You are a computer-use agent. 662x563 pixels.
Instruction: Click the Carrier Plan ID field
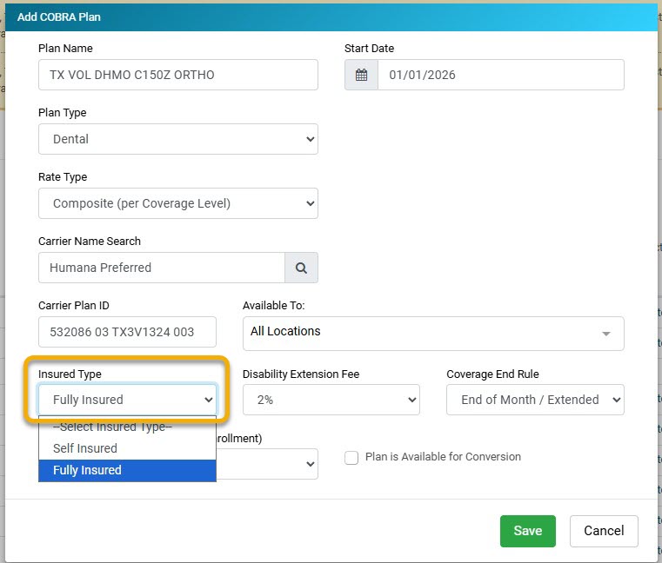pyautogui.click(x=127, y=333)
